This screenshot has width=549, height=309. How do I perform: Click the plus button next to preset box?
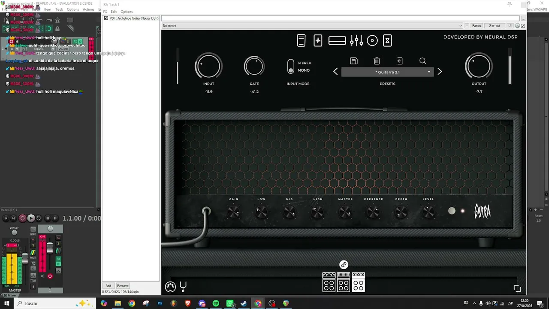pos(467,26)
